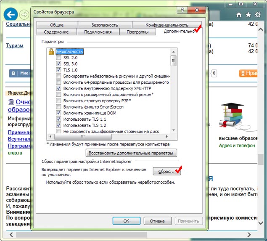Toggle Включить 64-разрядные процессы checkbox
Screen dimensions: 267x241
(58, 82)
